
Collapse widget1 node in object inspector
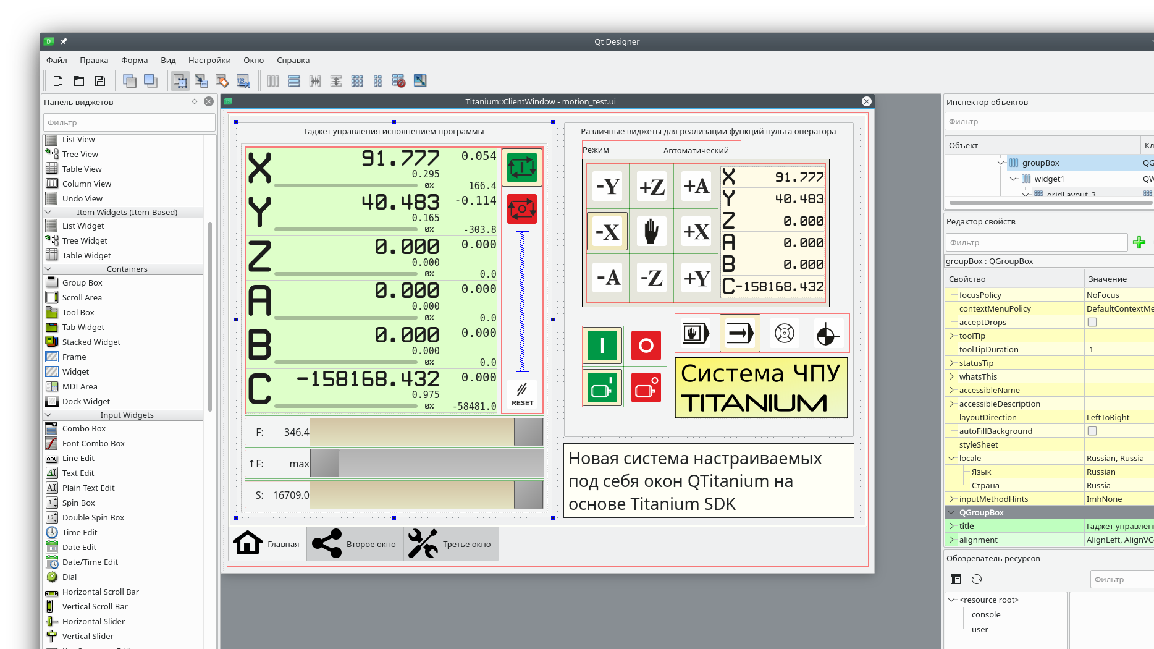[1013, 179]
